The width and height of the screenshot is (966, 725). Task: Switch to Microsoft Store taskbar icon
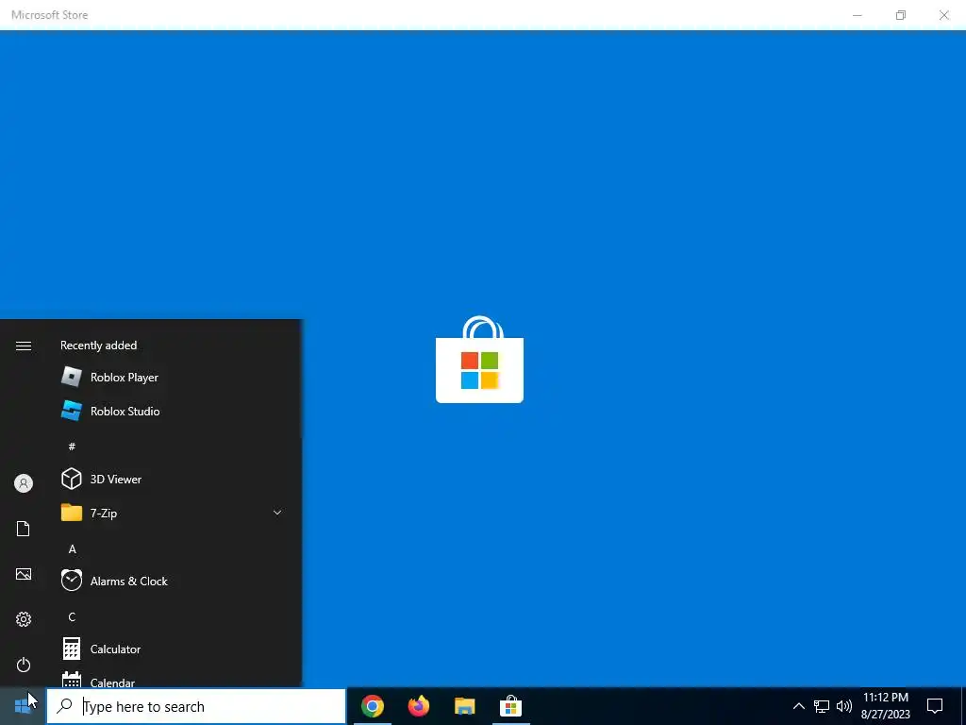(510, 706)
